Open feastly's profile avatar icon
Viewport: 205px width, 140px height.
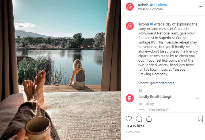[130, 98]
